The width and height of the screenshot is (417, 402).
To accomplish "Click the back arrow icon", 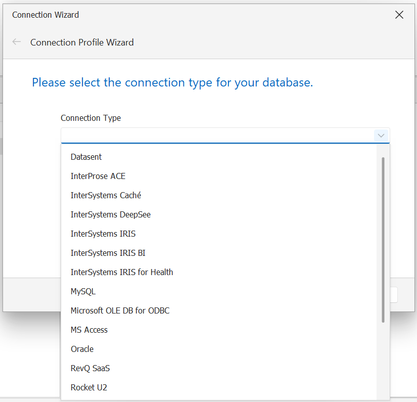I will [17, 42].
